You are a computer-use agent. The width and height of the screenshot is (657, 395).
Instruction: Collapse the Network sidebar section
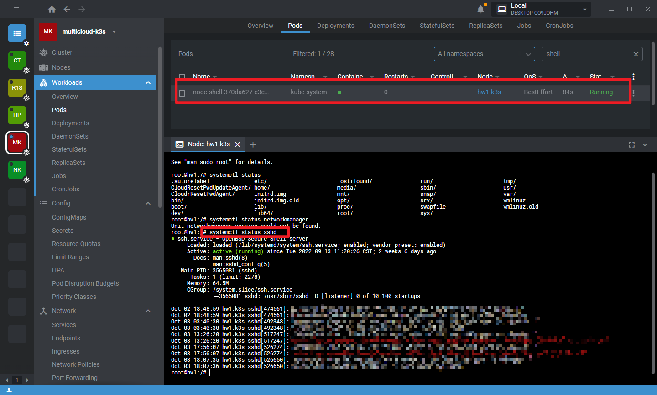click(x=148, y=311)
